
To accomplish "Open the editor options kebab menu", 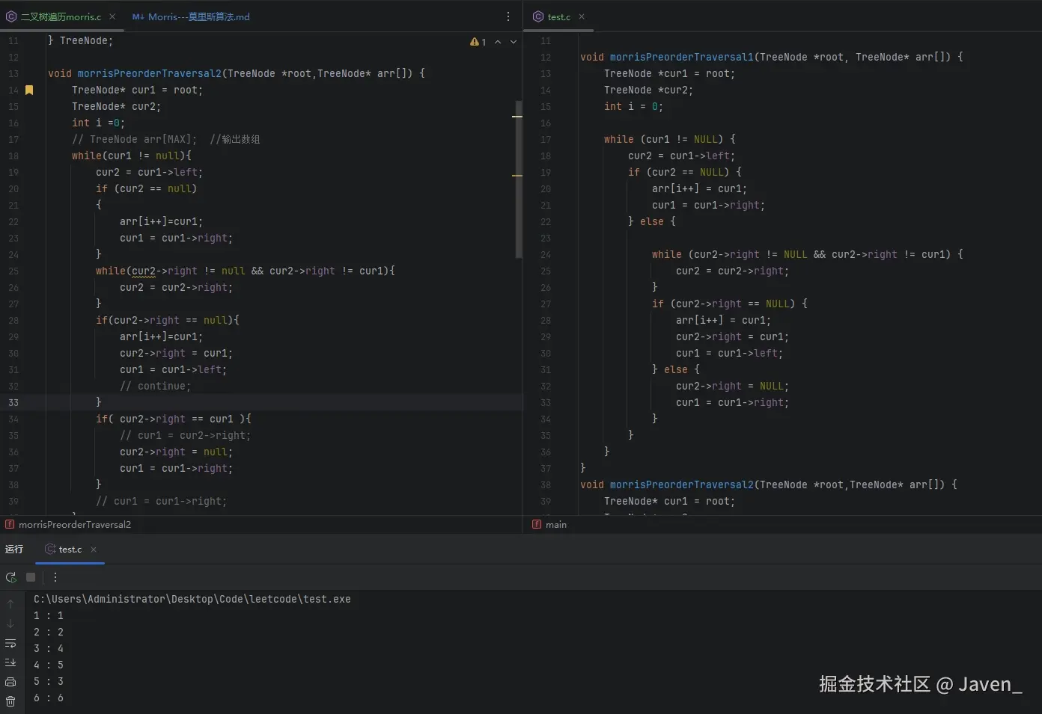I will (508, 16).
